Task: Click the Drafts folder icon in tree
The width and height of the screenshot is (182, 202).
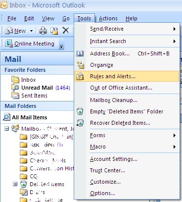Action: click(24, 192)
